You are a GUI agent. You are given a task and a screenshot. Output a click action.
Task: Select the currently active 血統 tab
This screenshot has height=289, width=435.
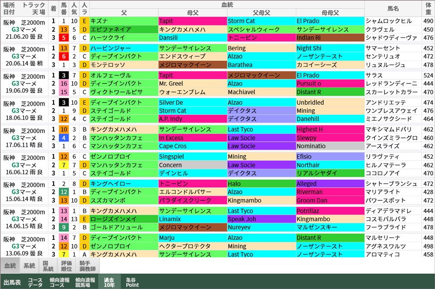pyautogui.click(x=10, y=265)
